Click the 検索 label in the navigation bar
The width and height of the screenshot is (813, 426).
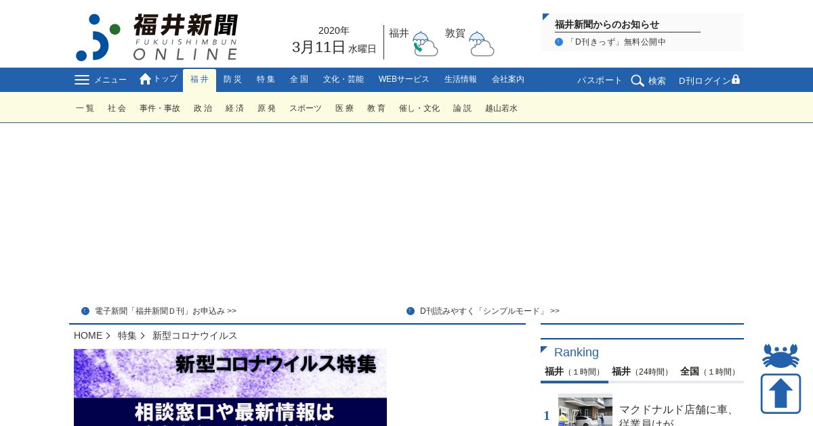tap(657, 80)
